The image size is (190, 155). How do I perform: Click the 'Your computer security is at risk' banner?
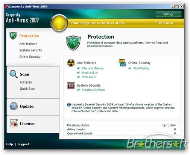coord(98,23)
